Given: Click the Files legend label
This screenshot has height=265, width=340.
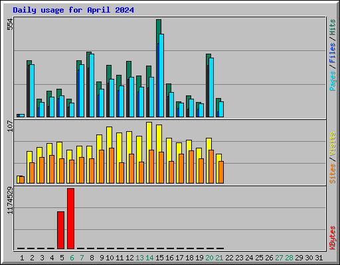Looking at the screenshot, I should tap(332, 53).
